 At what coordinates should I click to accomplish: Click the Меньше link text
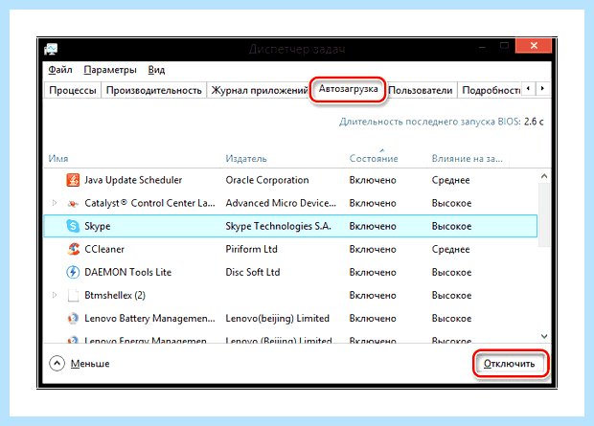(x=90, y=364)
